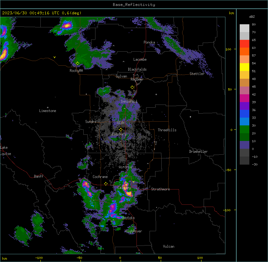Pick the purple 39 dBZ legend swatch

tap(244, 106)
